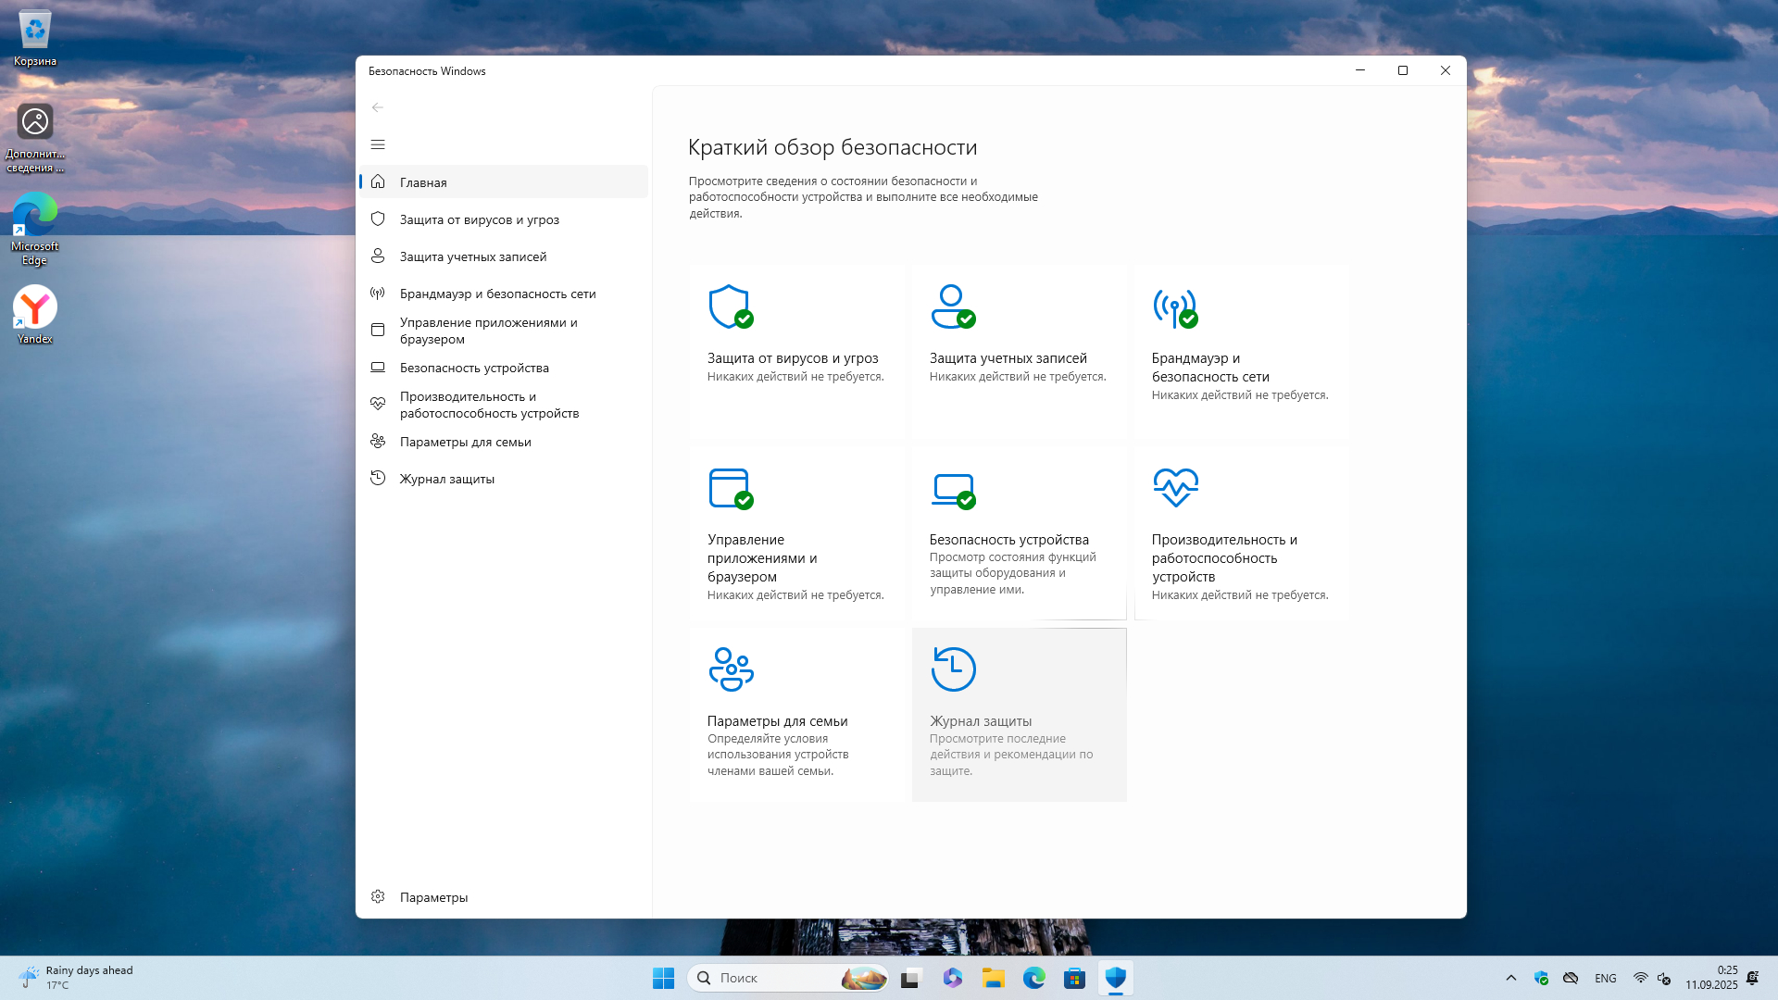This screenshot has width=1778, height=1000.
Task: Show hidden icons chevron in system tray
Action: click(x=1511, y=978)
